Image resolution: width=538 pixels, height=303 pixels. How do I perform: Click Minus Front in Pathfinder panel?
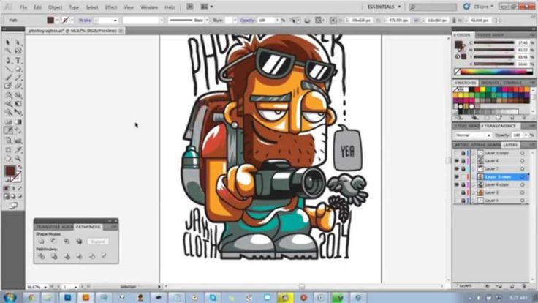[54, 242]
